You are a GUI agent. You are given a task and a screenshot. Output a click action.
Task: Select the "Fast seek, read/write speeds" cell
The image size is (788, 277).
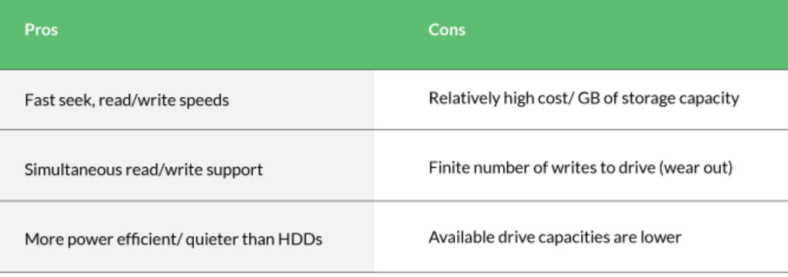coord(126,100)
